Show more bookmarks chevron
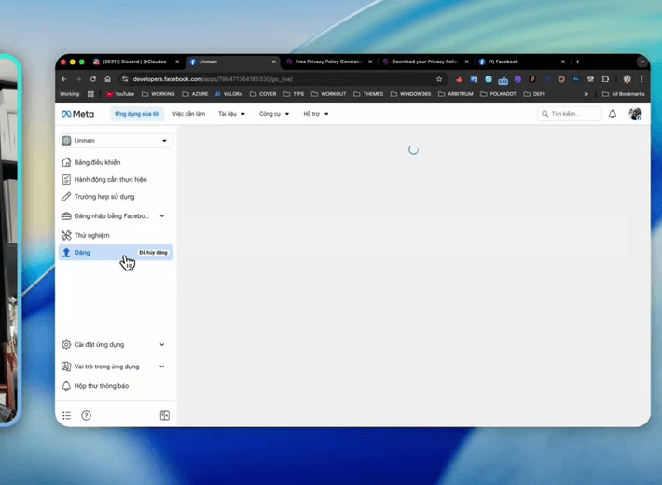Image resolution: width=662 pixels, height=485 pixels. [x=586, y=94]
